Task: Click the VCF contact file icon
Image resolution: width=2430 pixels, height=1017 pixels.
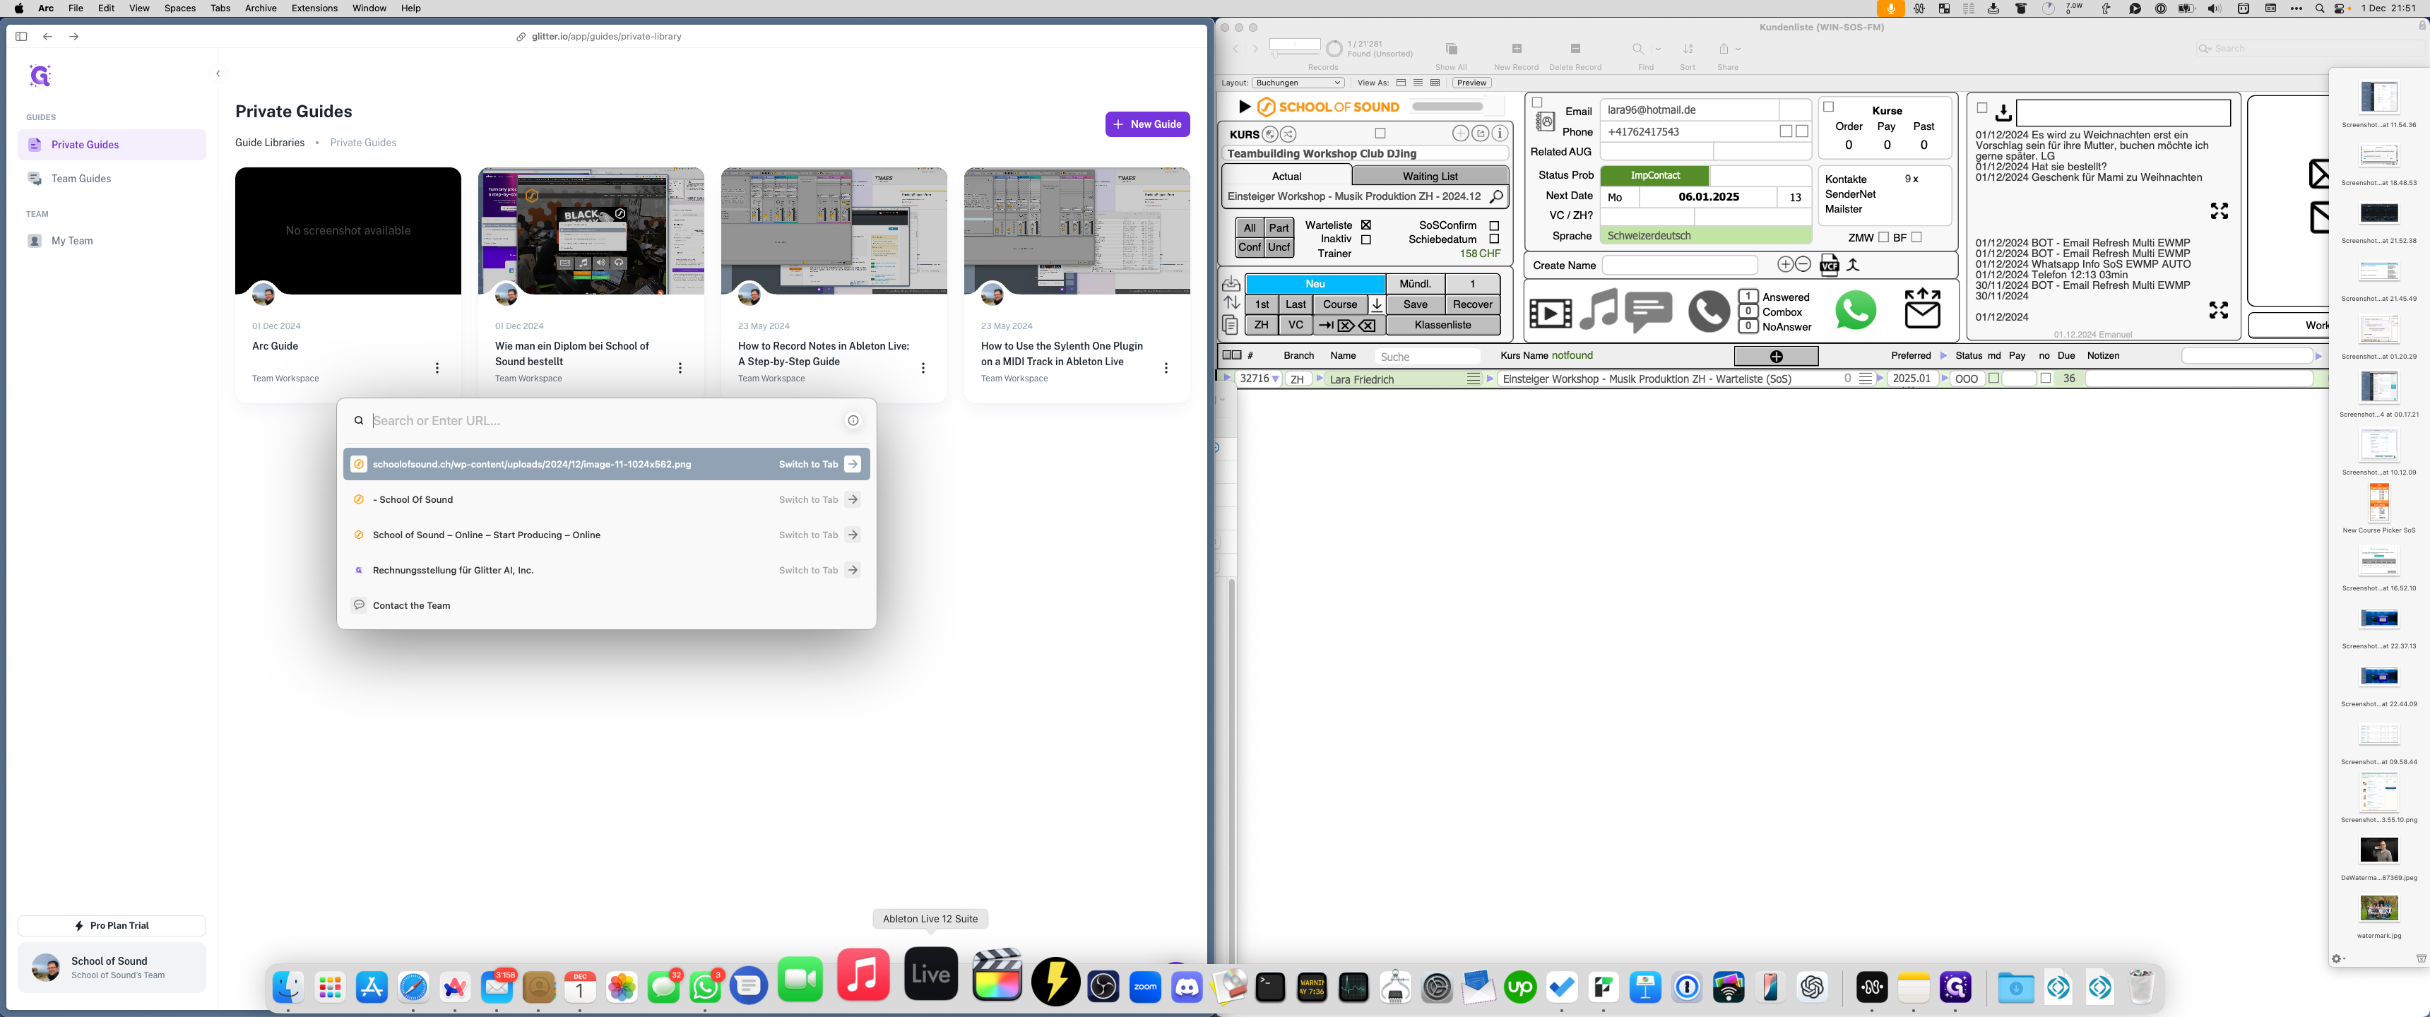Action: [1829, 265]
